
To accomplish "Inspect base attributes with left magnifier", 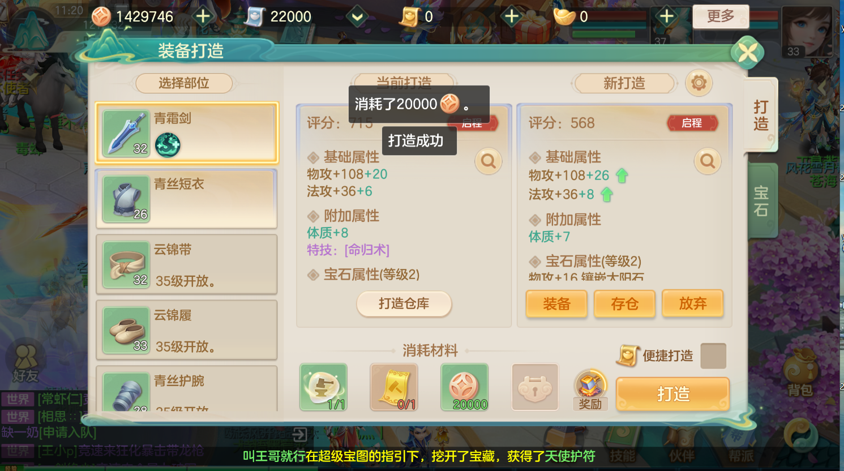I will click(x=488, y=161).
